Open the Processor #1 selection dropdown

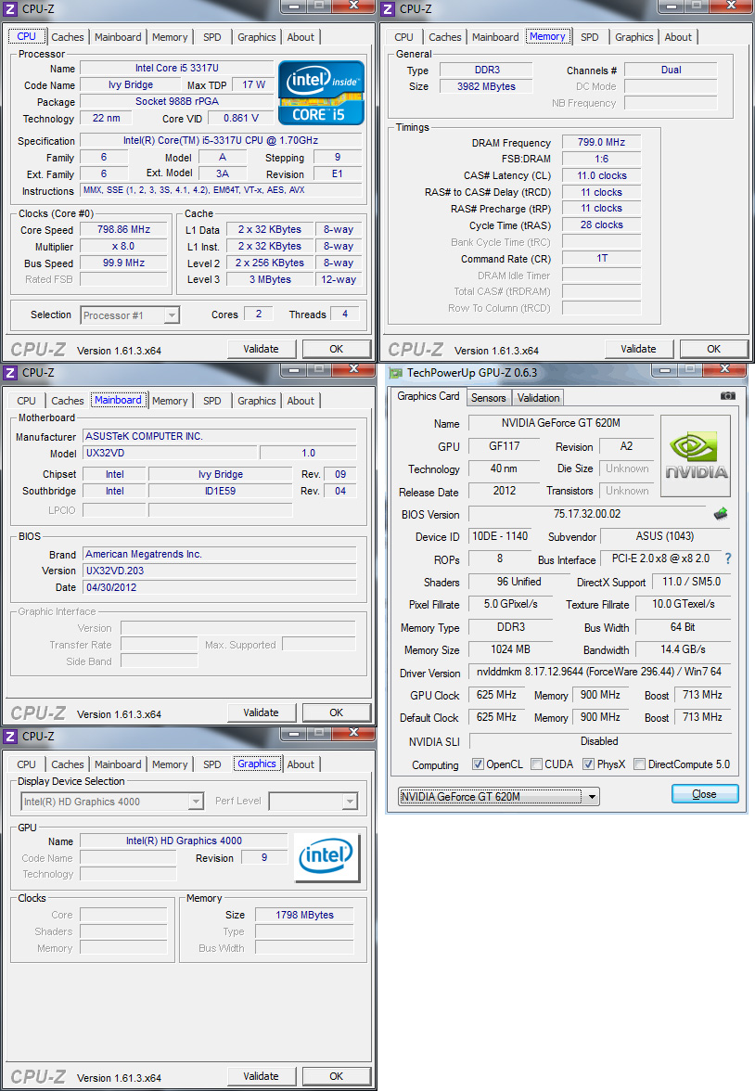tap(130, 315)
